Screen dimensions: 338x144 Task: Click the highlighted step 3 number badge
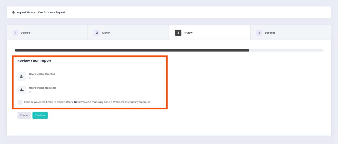tap(178, 33)
